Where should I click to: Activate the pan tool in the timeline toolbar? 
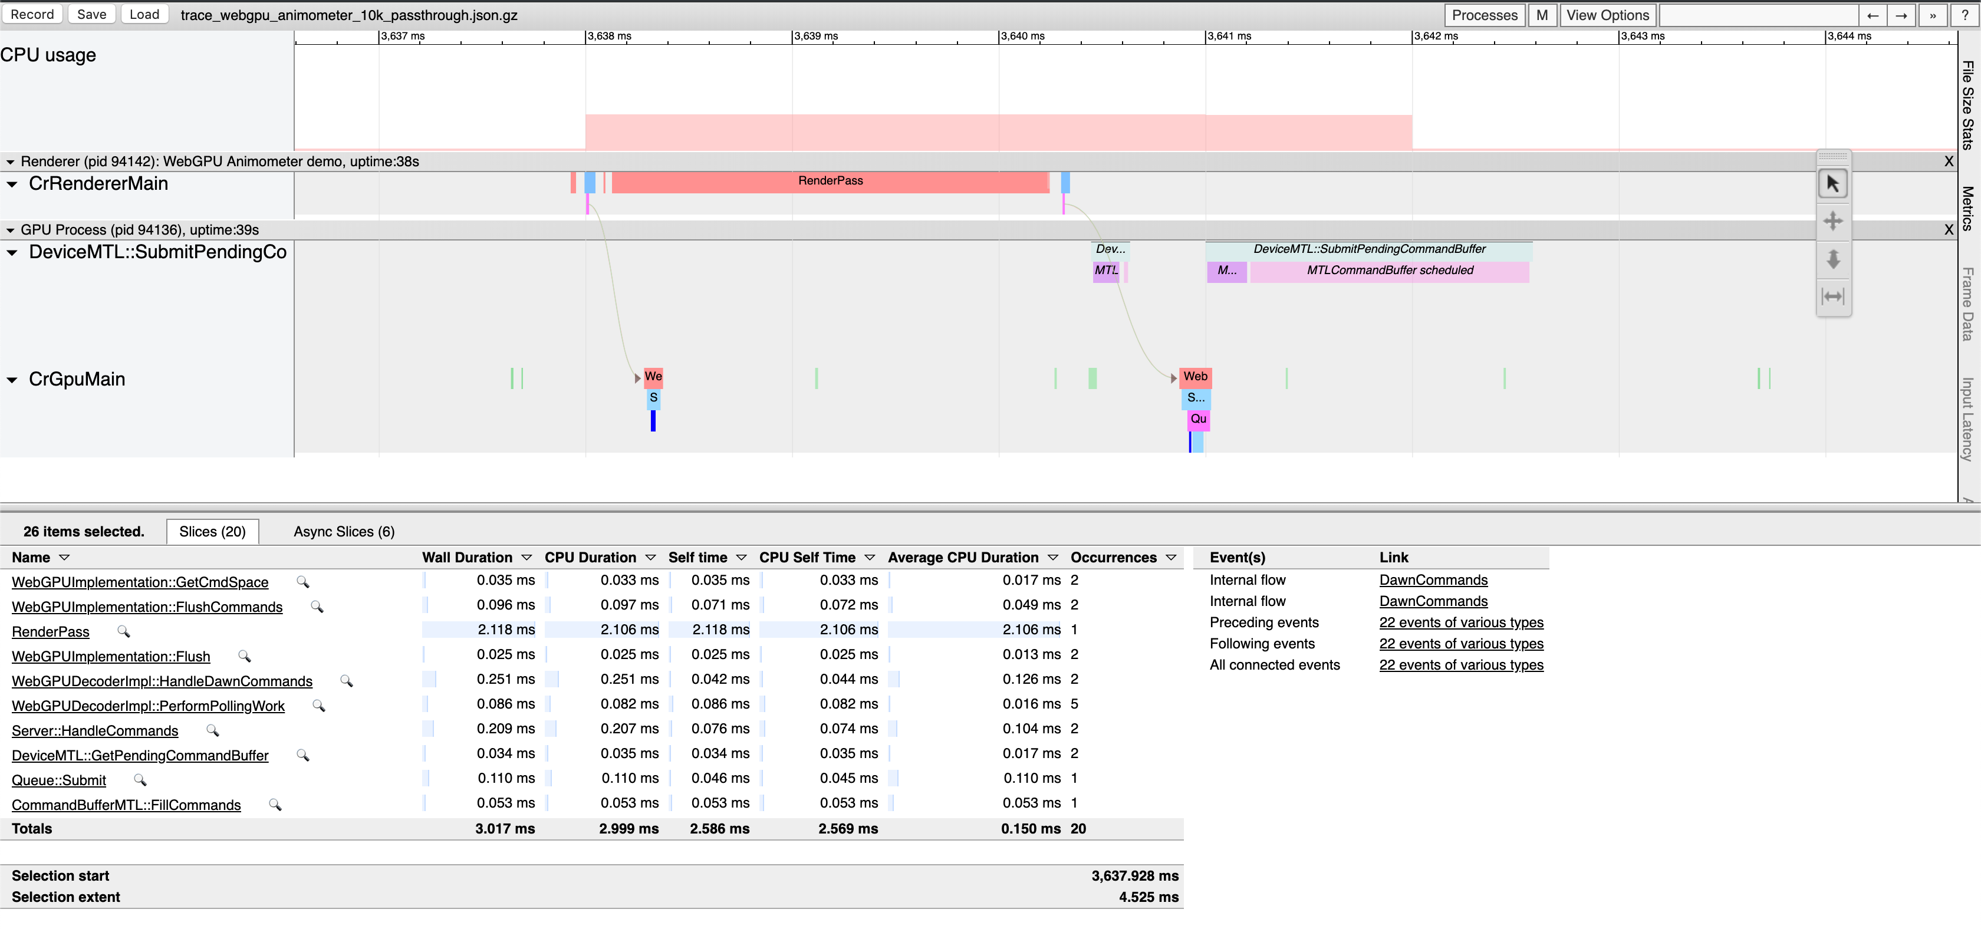pos(1834,220)
